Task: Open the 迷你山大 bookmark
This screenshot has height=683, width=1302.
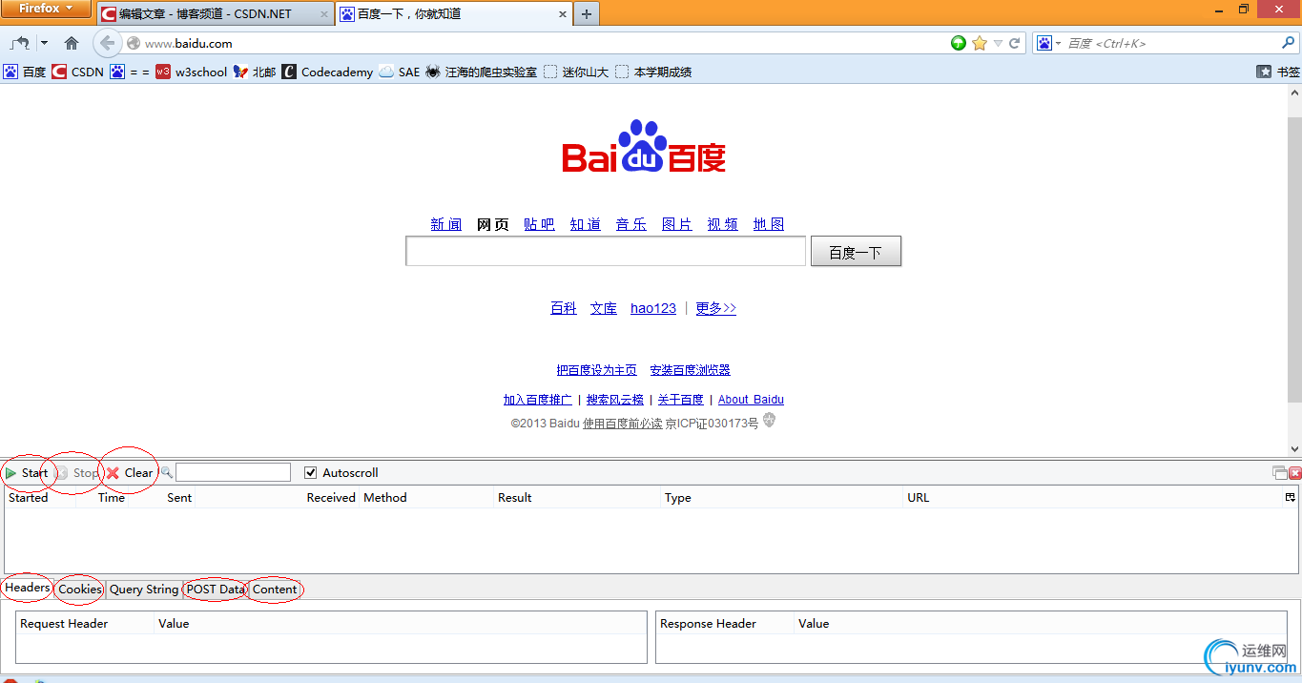Action: coord(576,72)
